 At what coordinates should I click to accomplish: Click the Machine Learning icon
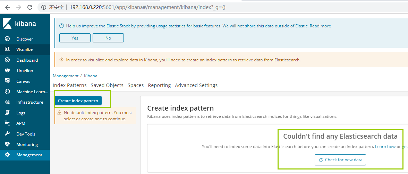tap(7, 92)
